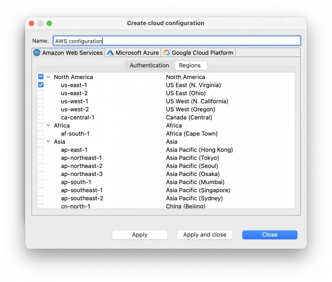The image size is (332, 282).
Task: Click 'US East (Ohio)' description text
Action: 186,93
